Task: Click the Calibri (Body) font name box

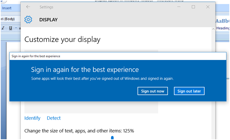Action: (8, 19)
